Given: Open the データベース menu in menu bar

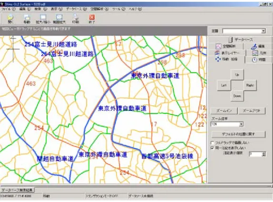Looking at the screenshot, I should pyautogui.click(x=76, y=9).
